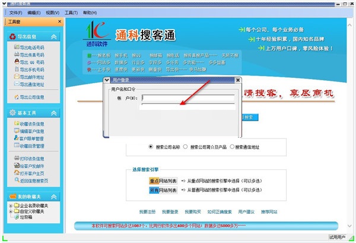Click the 所有网站列表 button
The width and height of the screenshot is (356, 243).
tap(163, 190)
